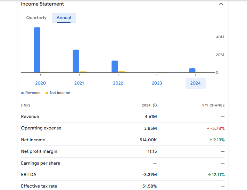Click the (INR) currency label

[x=25, y=105]
